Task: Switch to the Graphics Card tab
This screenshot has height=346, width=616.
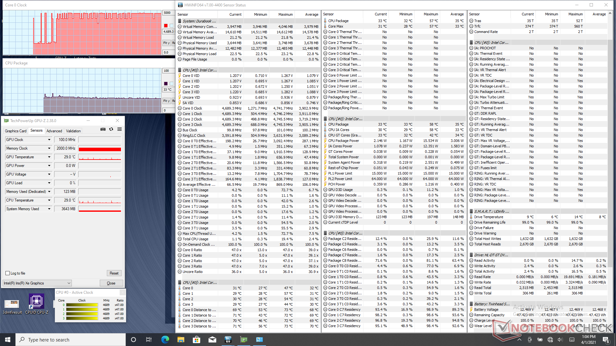Action: tap(15, 131)
